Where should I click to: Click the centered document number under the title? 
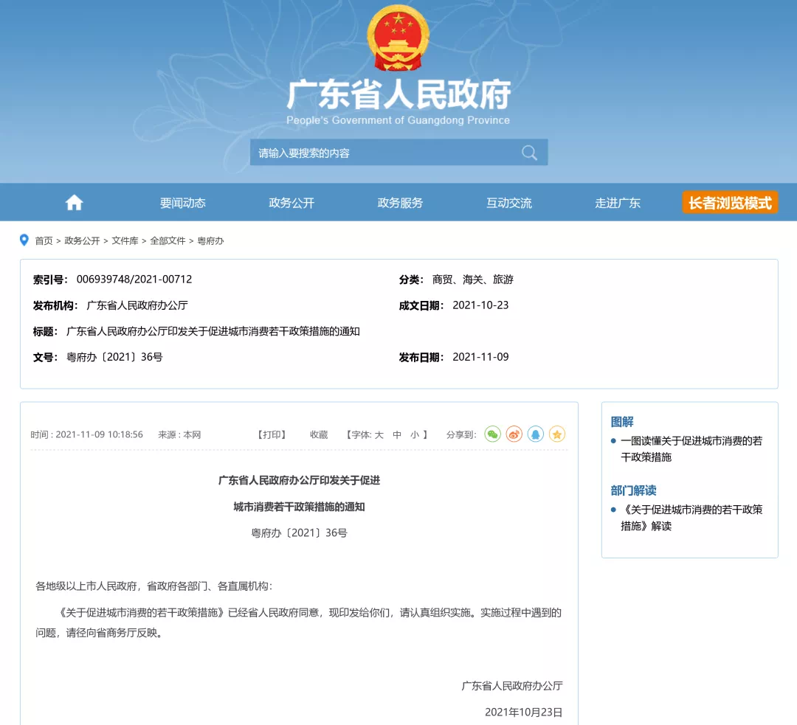coord(299,533)
